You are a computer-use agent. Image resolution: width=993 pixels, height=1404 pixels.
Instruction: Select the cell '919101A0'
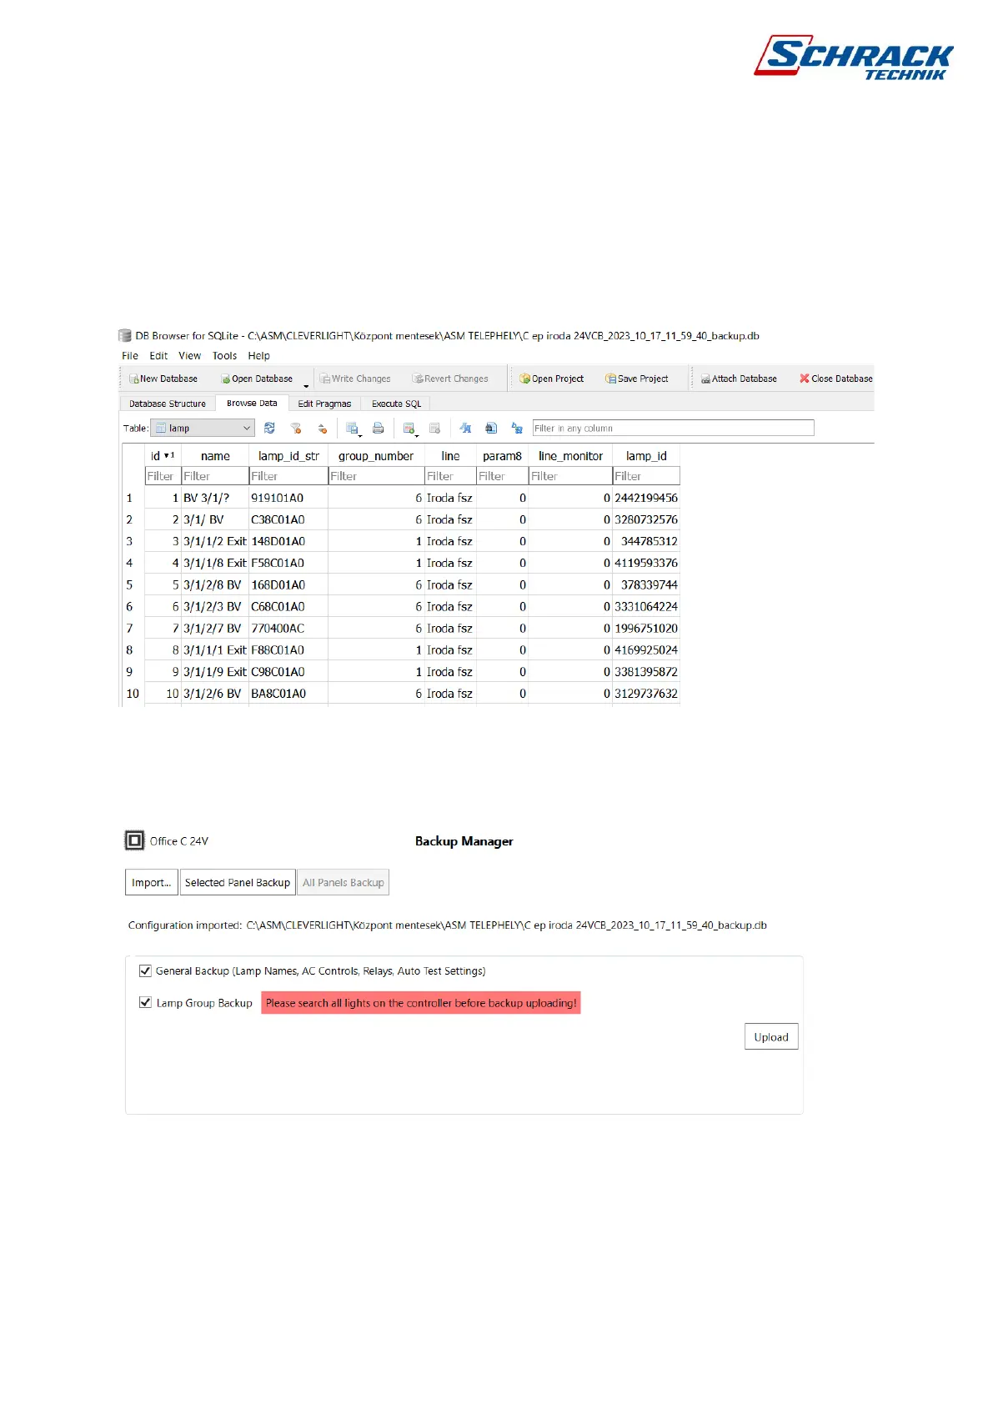[288, 498]
